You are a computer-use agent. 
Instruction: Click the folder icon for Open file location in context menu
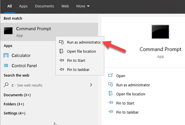pos(61,51)
